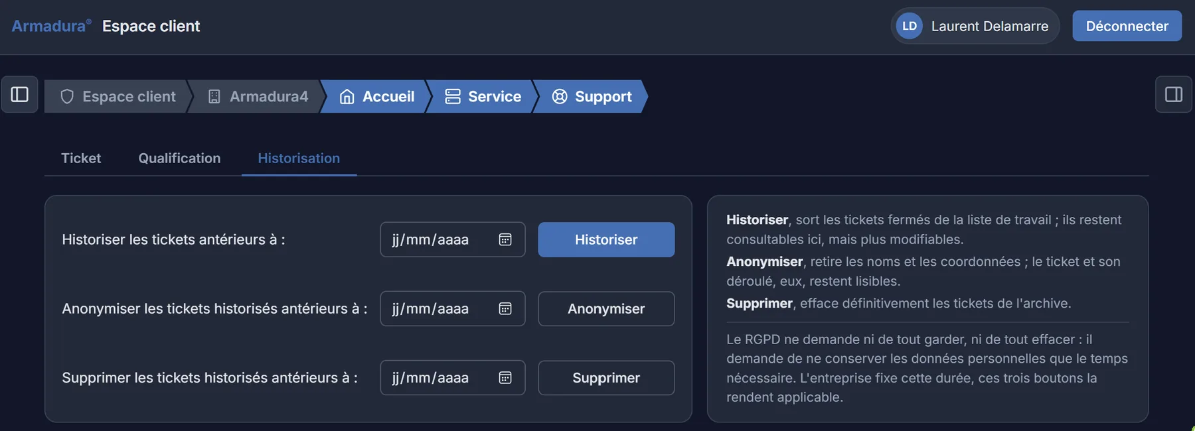The height and width of the screenshot is (431, 1195).
Task: Select the Historisation tab
Action: 299,158
